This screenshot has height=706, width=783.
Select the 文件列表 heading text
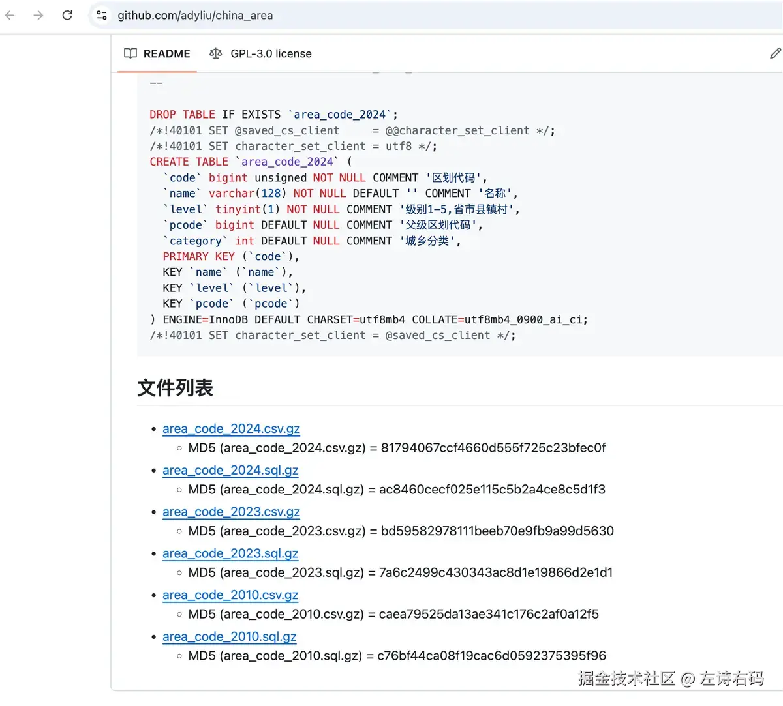tap(174, 387)
